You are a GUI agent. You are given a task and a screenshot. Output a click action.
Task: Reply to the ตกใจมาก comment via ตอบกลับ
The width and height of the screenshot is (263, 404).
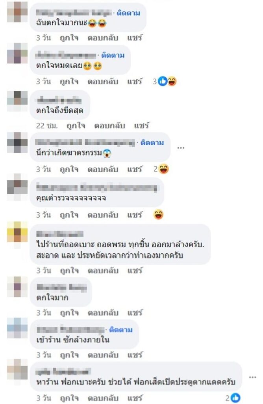click(x=103, y=313)
